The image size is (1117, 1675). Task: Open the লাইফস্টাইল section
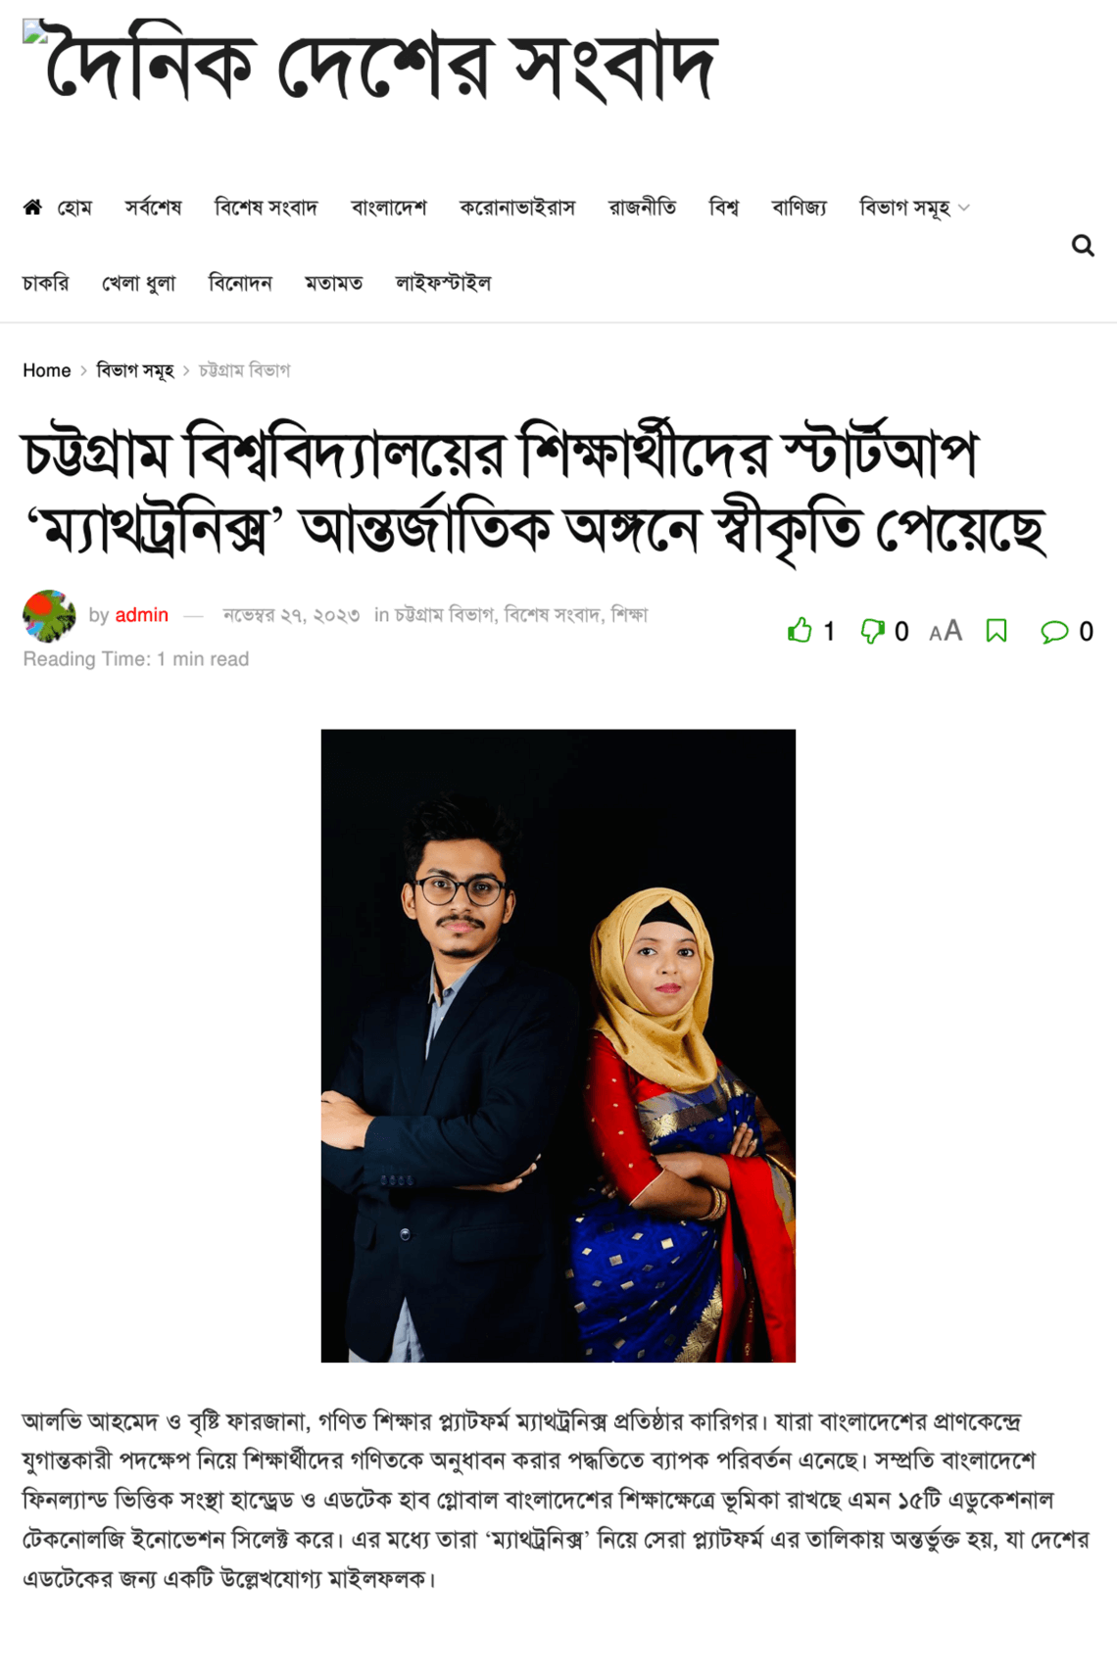click(443, 283)
